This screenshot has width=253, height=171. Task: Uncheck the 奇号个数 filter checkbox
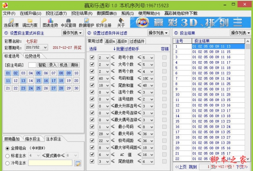click(92, 57)
